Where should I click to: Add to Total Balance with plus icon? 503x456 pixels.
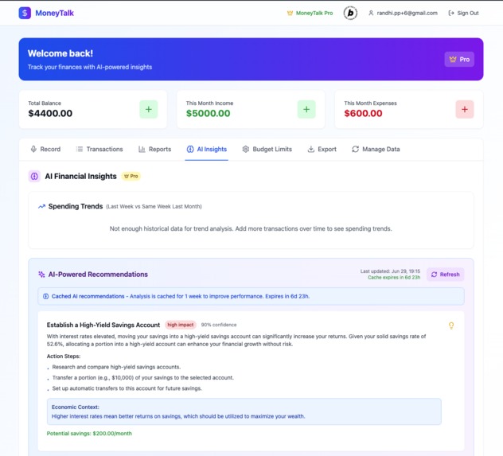[149, 109]
